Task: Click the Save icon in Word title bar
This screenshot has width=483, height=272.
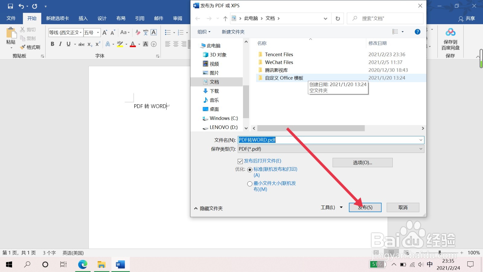Action: click(10, 6)
